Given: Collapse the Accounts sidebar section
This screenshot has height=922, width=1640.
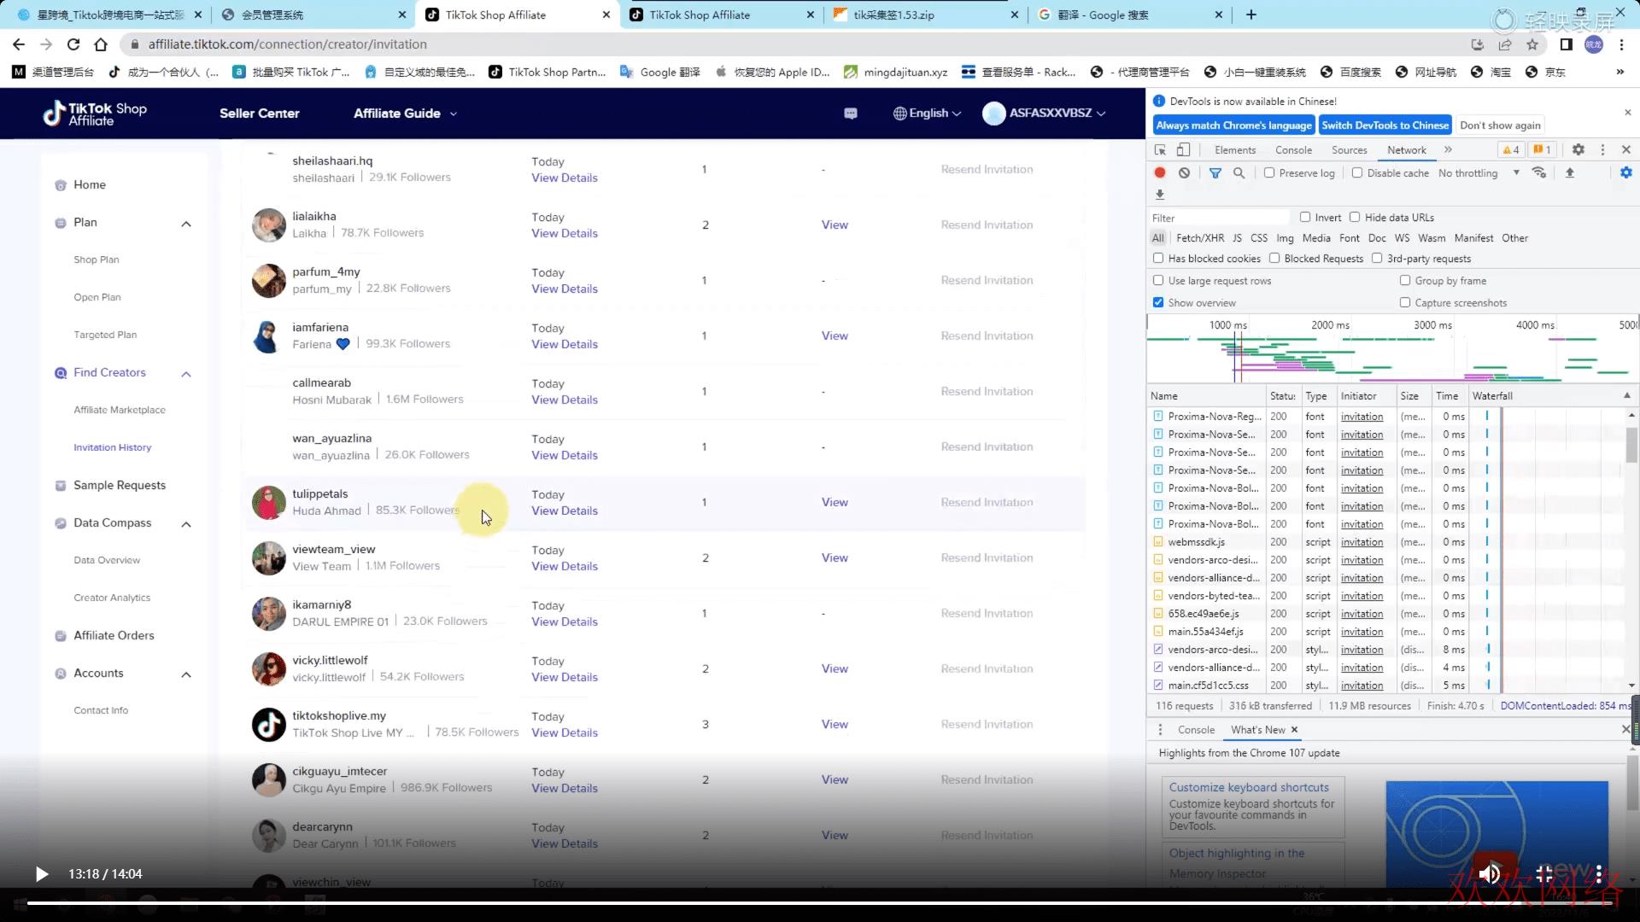Looking at the screenshot, I should tap(186, 674).
